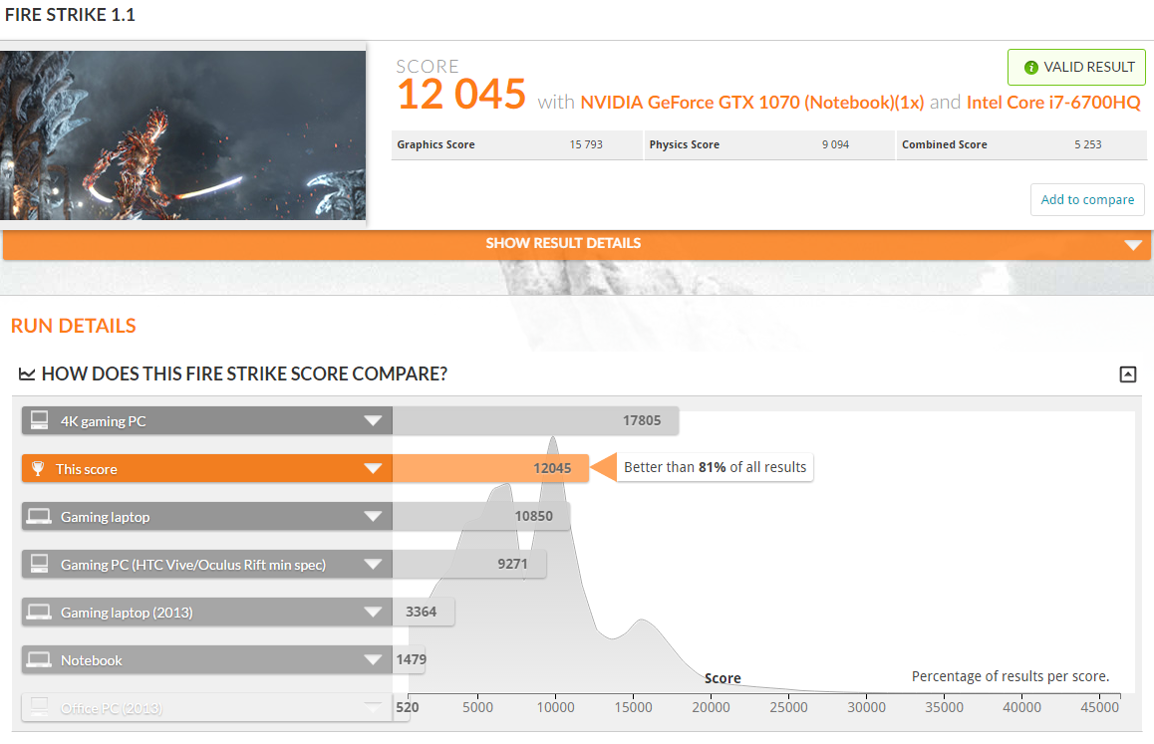Open the Intel Core i7-6700HQ link

(x=1053, y=103)
